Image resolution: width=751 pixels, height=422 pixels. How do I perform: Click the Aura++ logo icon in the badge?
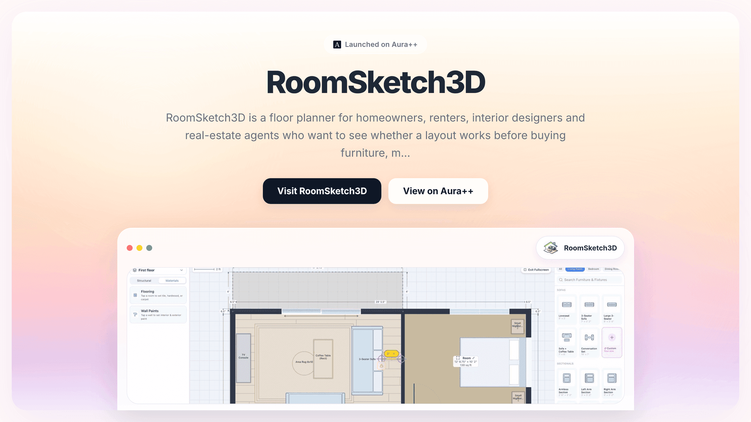(337, 45)
